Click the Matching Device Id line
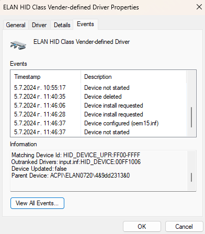The width and height of the screenshot is (205, 234). (x=76, y=155)
